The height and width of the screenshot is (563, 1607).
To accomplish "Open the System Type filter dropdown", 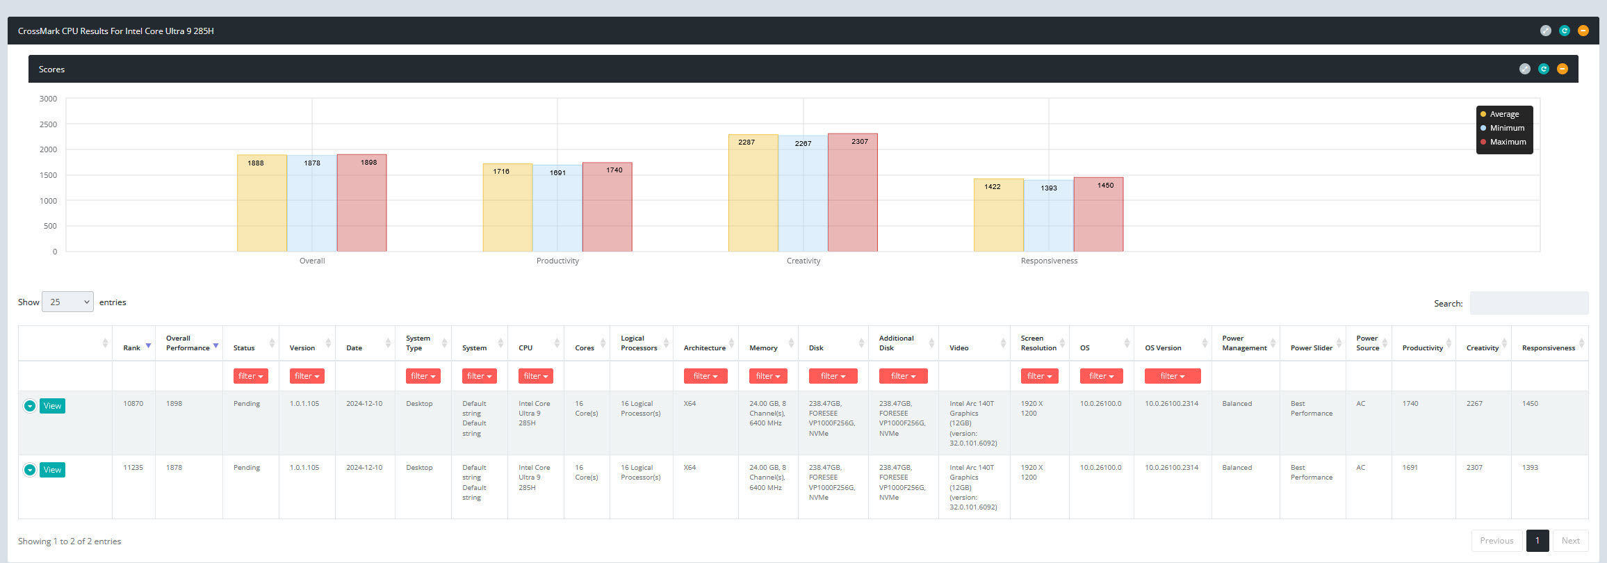I will (423, 376).
